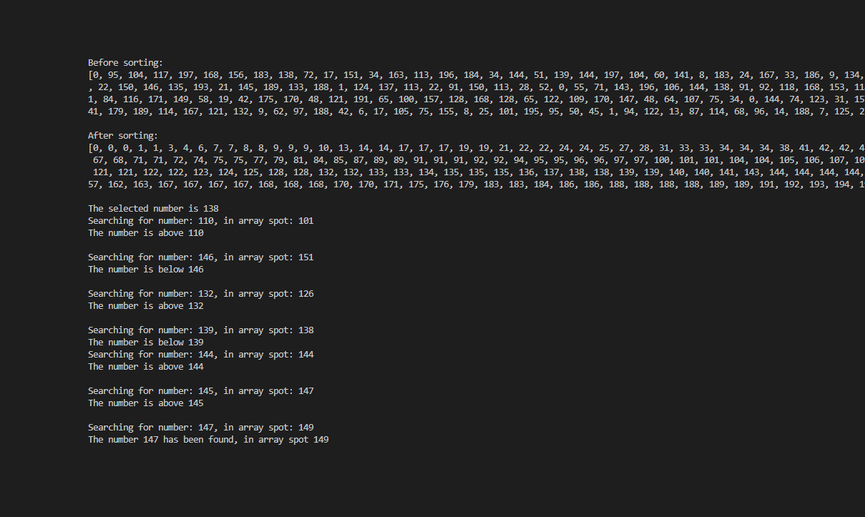Click the "After sorting:" heading text
This screenshot has height=517, width=865.
tap(123, 136)
